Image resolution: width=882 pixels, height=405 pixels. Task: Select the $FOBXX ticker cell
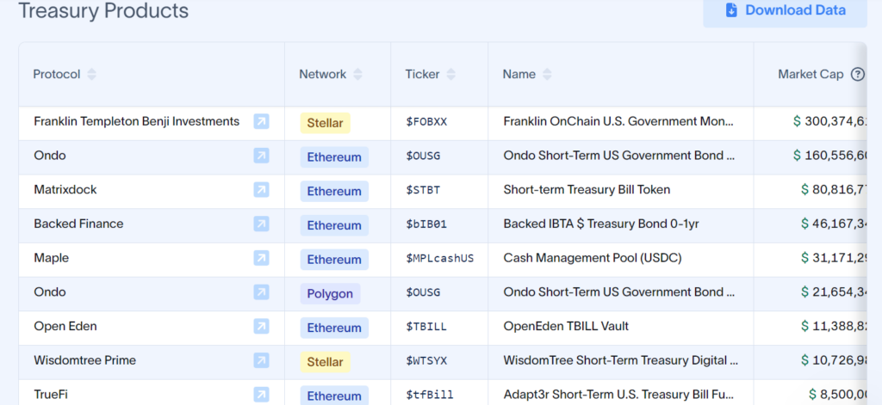426,122
